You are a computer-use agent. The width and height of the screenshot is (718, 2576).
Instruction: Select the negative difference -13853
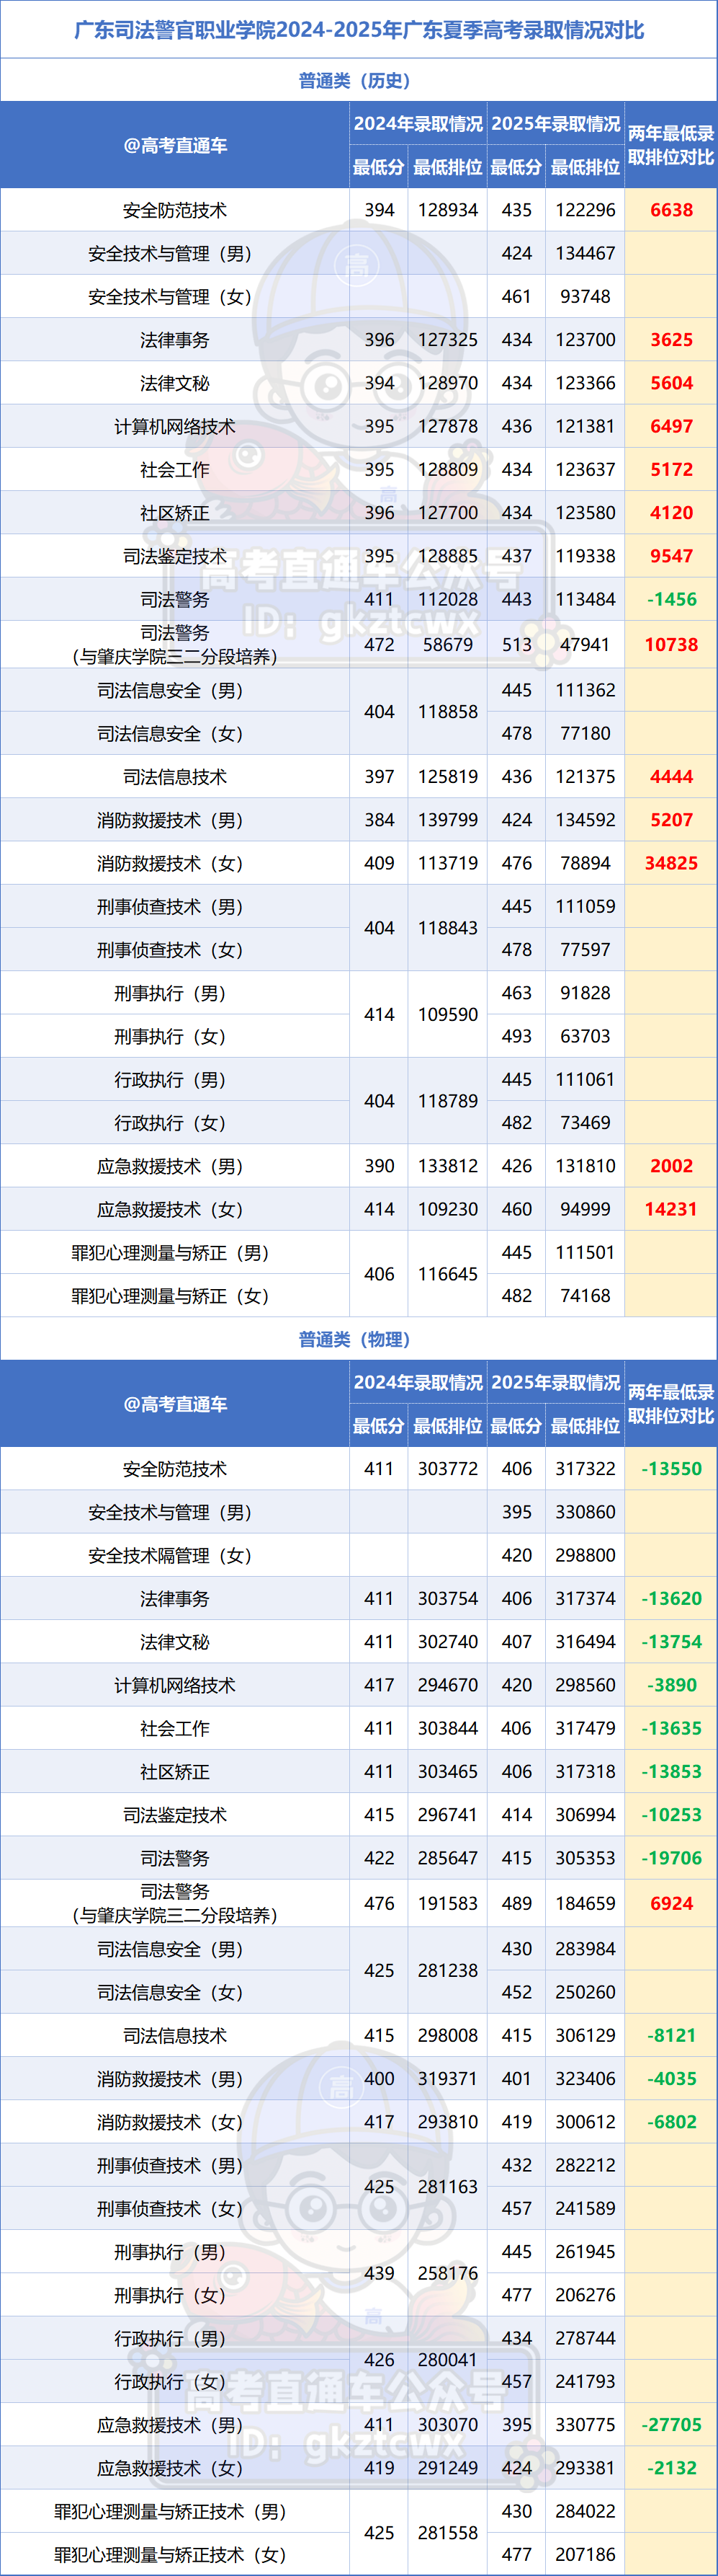tap(671, 1772)
